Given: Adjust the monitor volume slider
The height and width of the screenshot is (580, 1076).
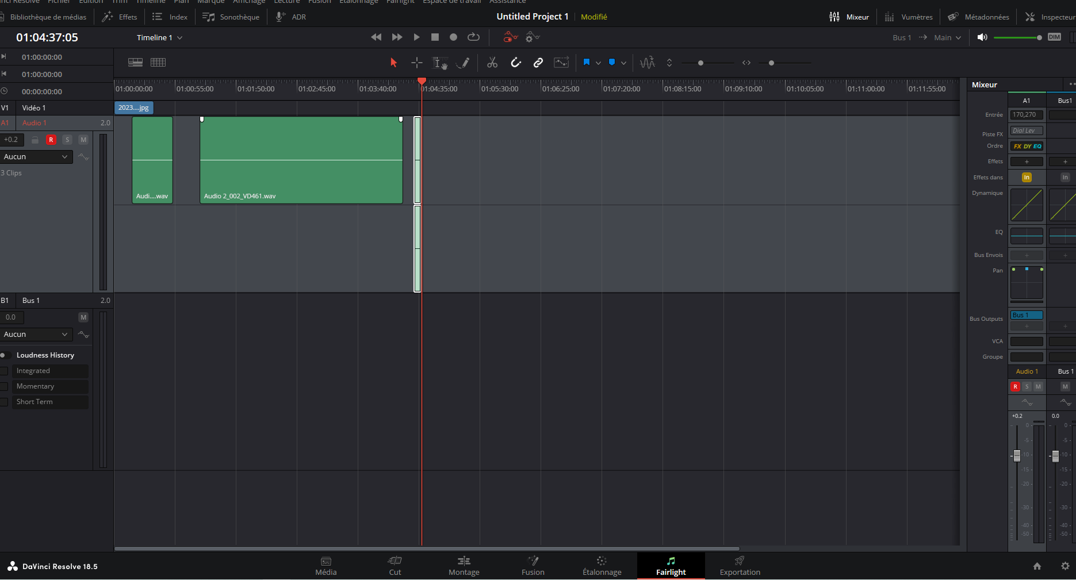Looking at the screenshot, I should click(x=1018, y=38).
